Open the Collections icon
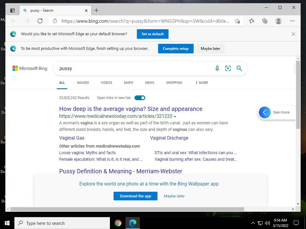The image size is (306, 229). [265, 21]
